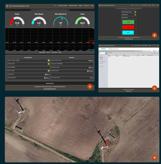Click the turbine logo in the panel a header
This screenshot has height=164, width=161.
coord(7,6)
